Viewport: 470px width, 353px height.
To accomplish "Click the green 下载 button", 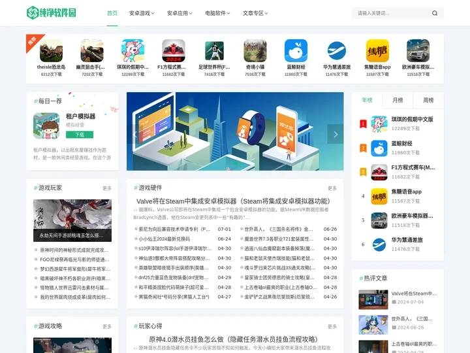I will [x=80, y=135].
